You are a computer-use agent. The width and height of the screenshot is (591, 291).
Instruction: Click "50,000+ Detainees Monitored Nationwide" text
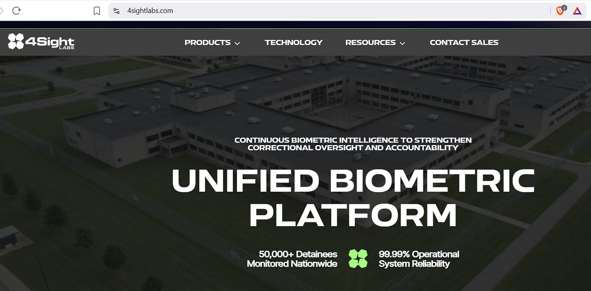(x=292, y=259)
